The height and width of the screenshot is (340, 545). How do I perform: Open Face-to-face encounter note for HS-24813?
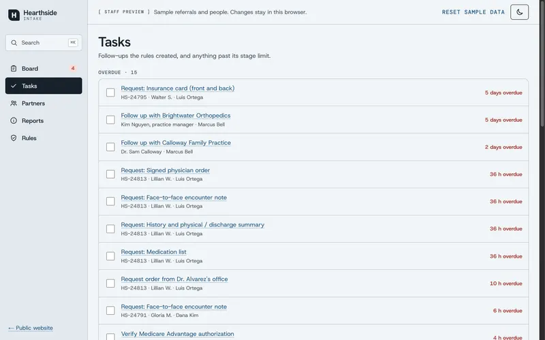[174, 197]
